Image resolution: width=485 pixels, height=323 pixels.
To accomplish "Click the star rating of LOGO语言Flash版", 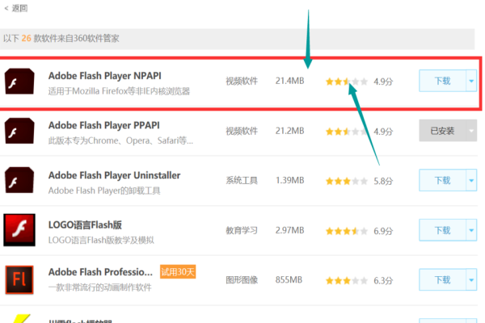I will [347, 231].
